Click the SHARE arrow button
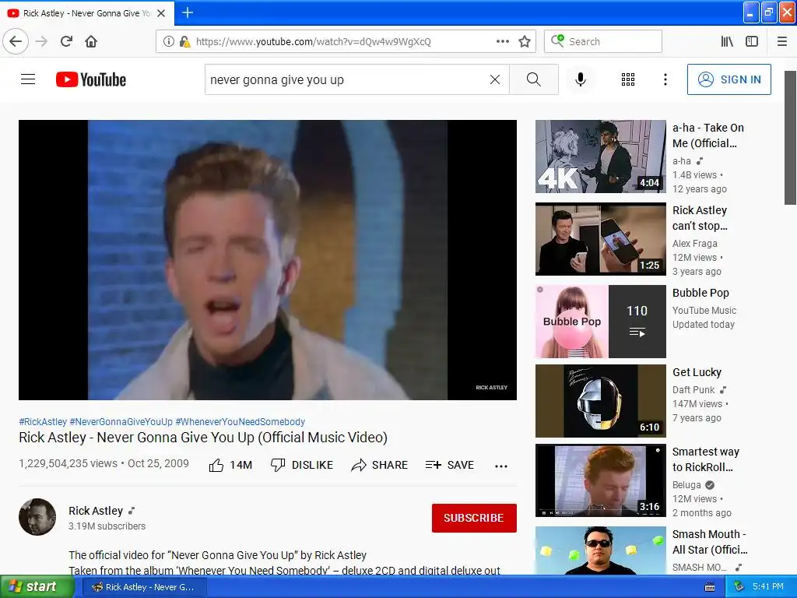The height and width of the screenshot is (598, 797). [x=379, y=465]
